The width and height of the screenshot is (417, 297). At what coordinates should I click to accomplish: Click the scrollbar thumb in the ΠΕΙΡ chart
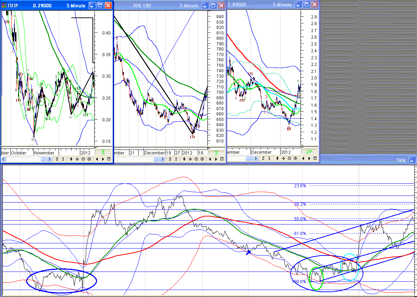coord(43,159)
